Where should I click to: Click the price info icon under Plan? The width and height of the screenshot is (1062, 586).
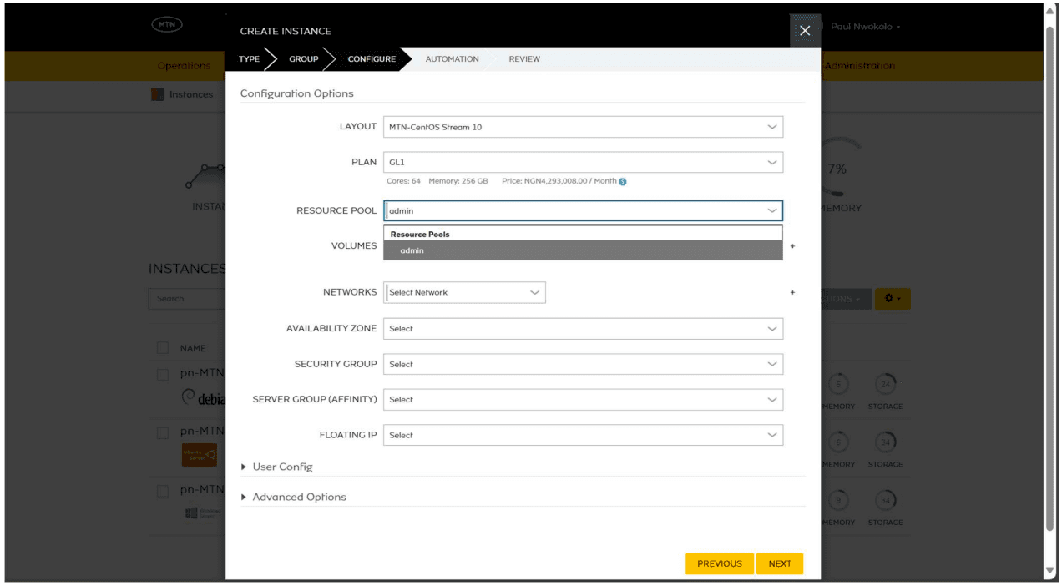click(x=623, y=181)
